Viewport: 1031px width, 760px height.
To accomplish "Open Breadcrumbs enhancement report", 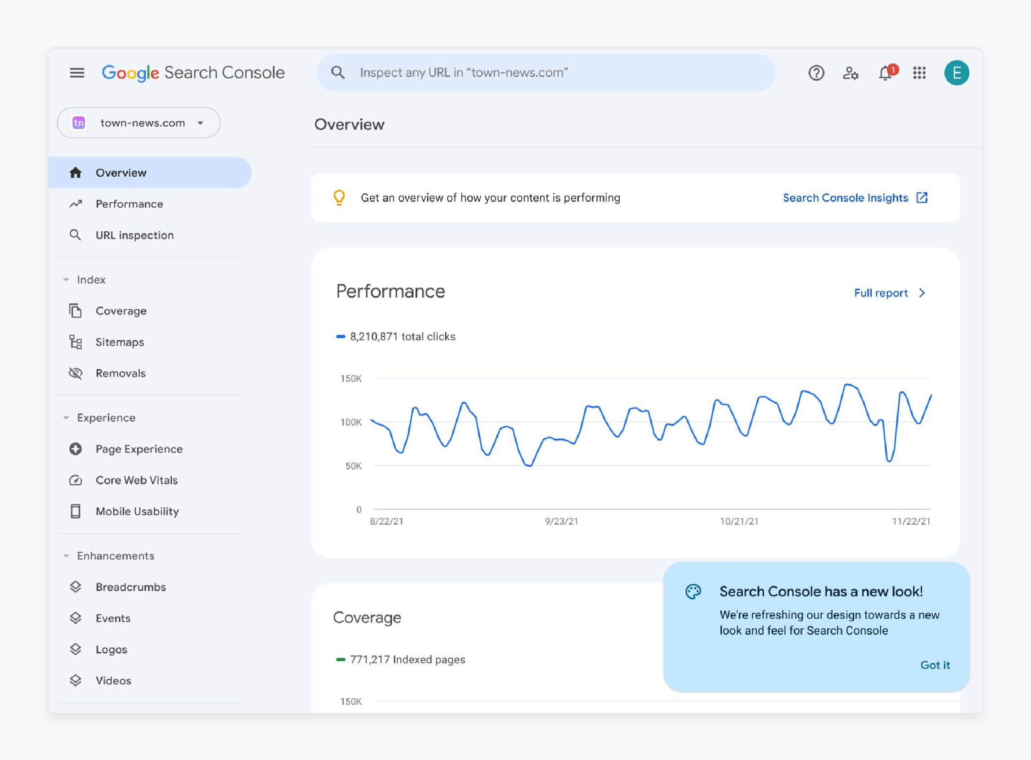I will pos(150,586).
